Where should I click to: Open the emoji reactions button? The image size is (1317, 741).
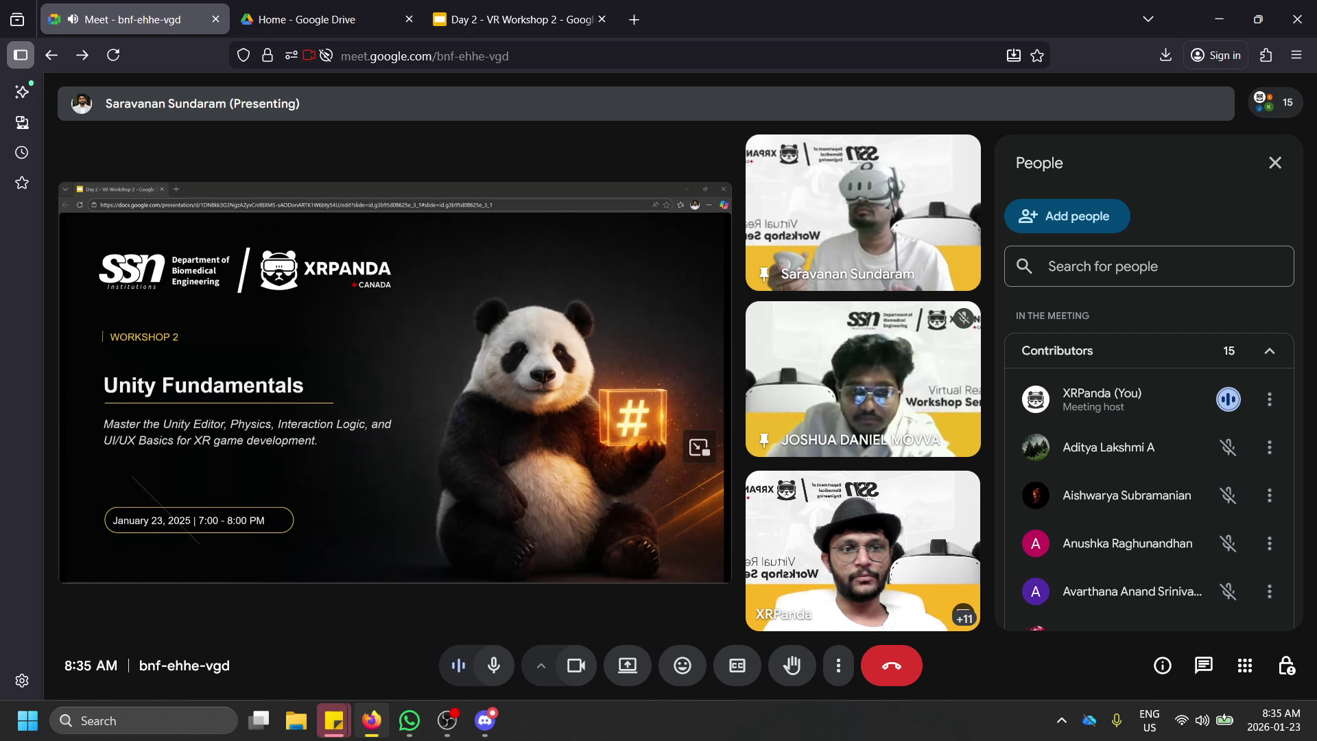682,666
